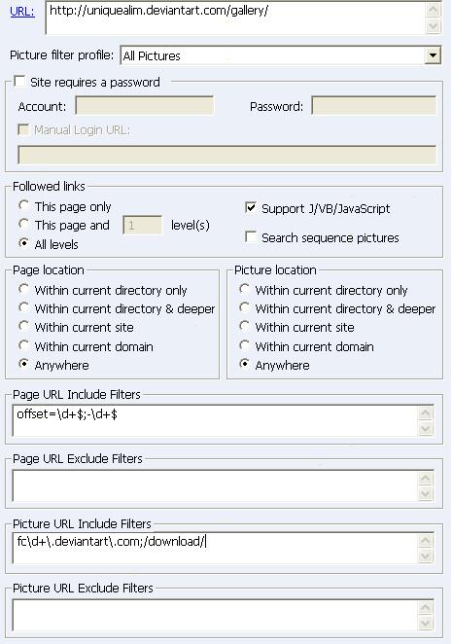
Task: Select Anywhere under Picture location
Action: point(244,364)
